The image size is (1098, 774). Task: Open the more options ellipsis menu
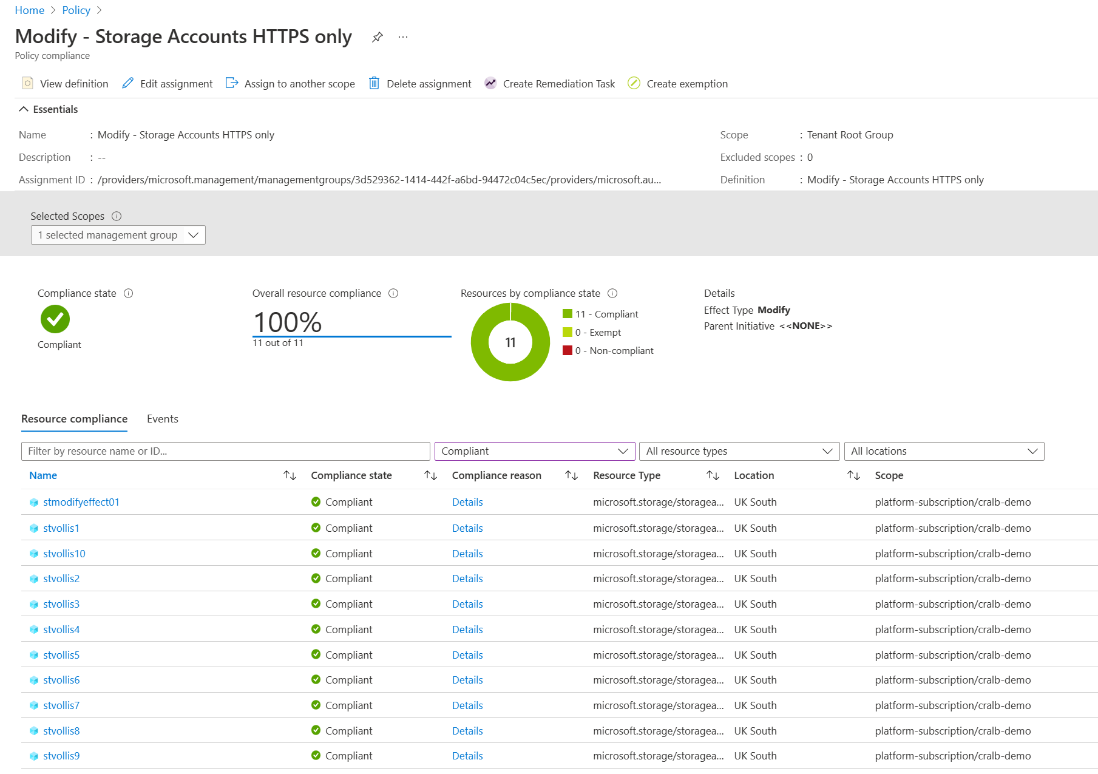pyautogui.click(x=403, y=37)
